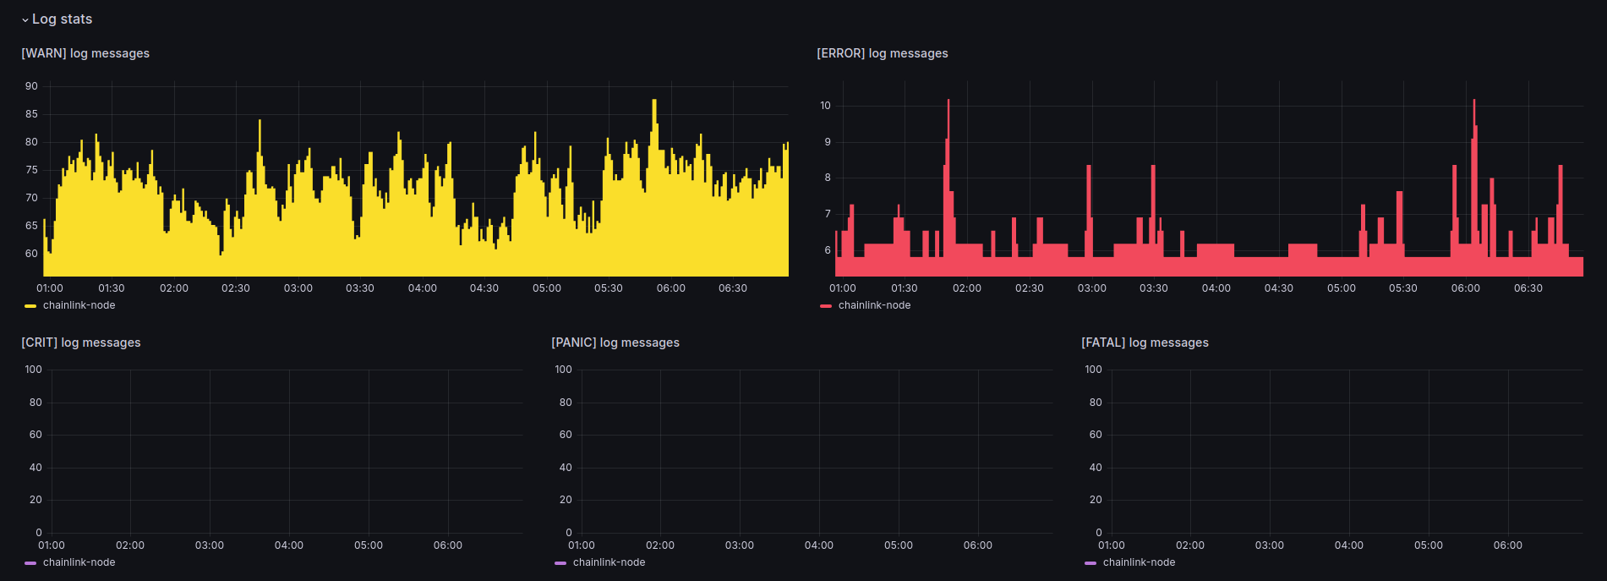Click the yellow legend swatch in WARN panel

[x=30, y=306]
